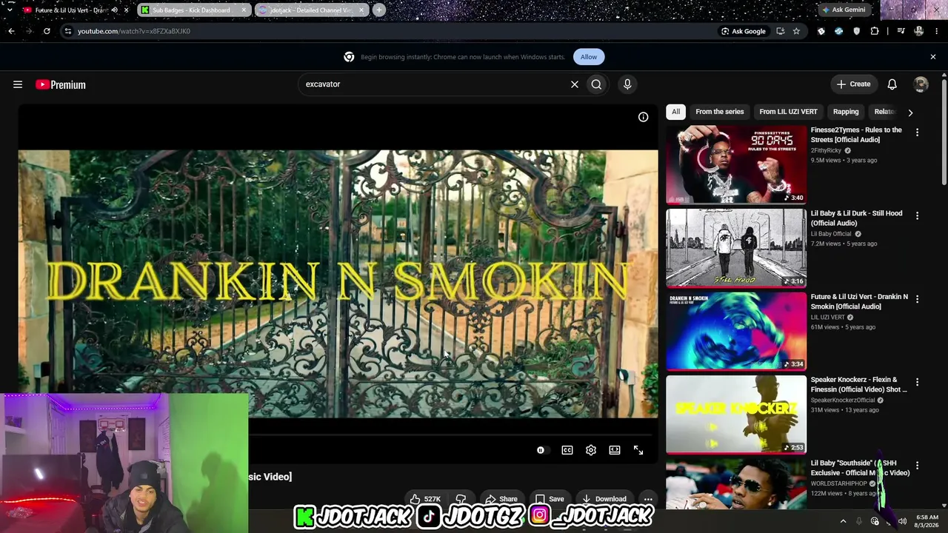Image resolution: width=948 pixels, height=533 pixels.
Task: Open Windows volume control in taskbar
Action: click(902, 521)
